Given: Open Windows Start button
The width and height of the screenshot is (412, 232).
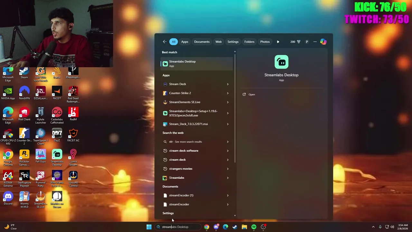Looking at the screenshot, I should pos(149,227).
